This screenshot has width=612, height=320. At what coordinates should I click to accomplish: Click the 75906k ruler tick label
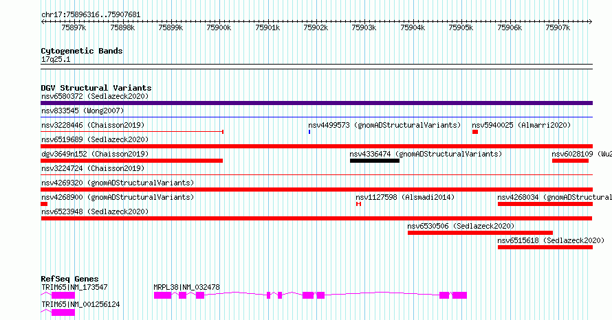510,27
